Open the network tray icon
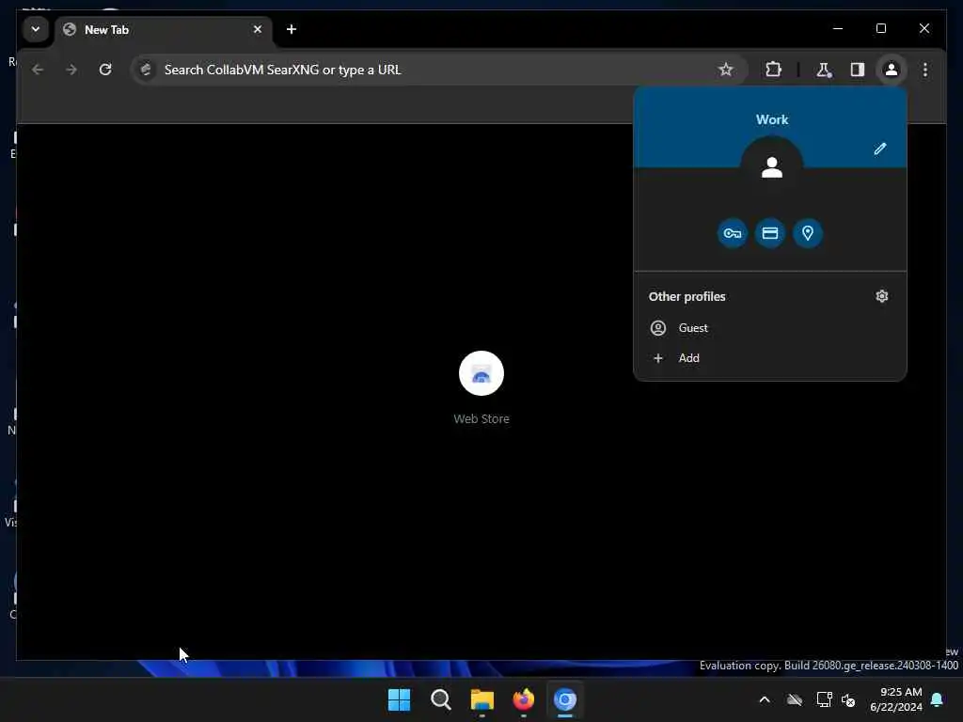 824,699
